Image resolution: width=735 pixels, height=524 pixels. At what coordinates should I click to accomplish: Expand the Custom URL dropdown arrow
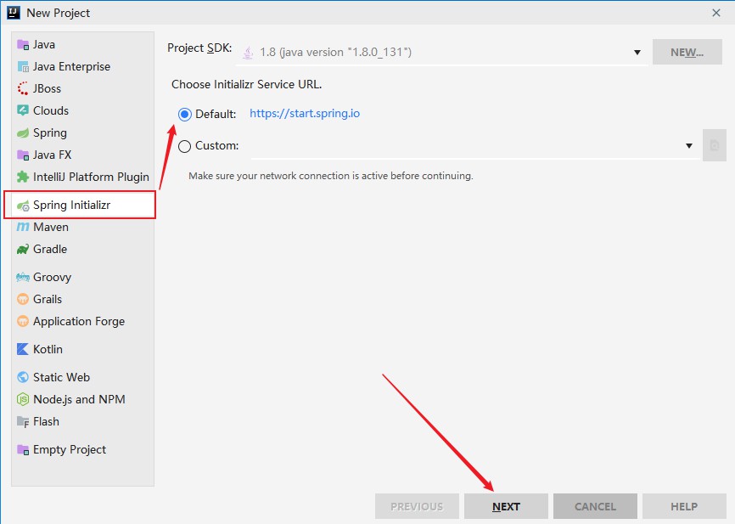[x=689, y=146]
